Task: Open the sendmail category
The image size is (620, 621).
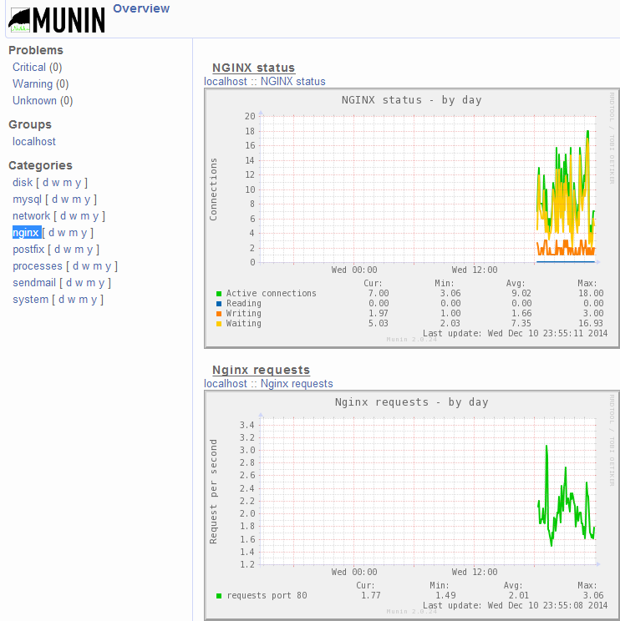Action: [x=34, y=282]
